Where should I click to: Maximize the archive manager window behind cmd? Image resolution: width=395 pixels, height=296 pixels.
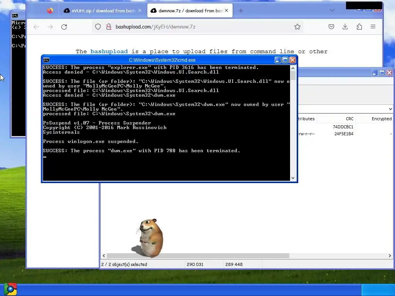click(382, 73)
